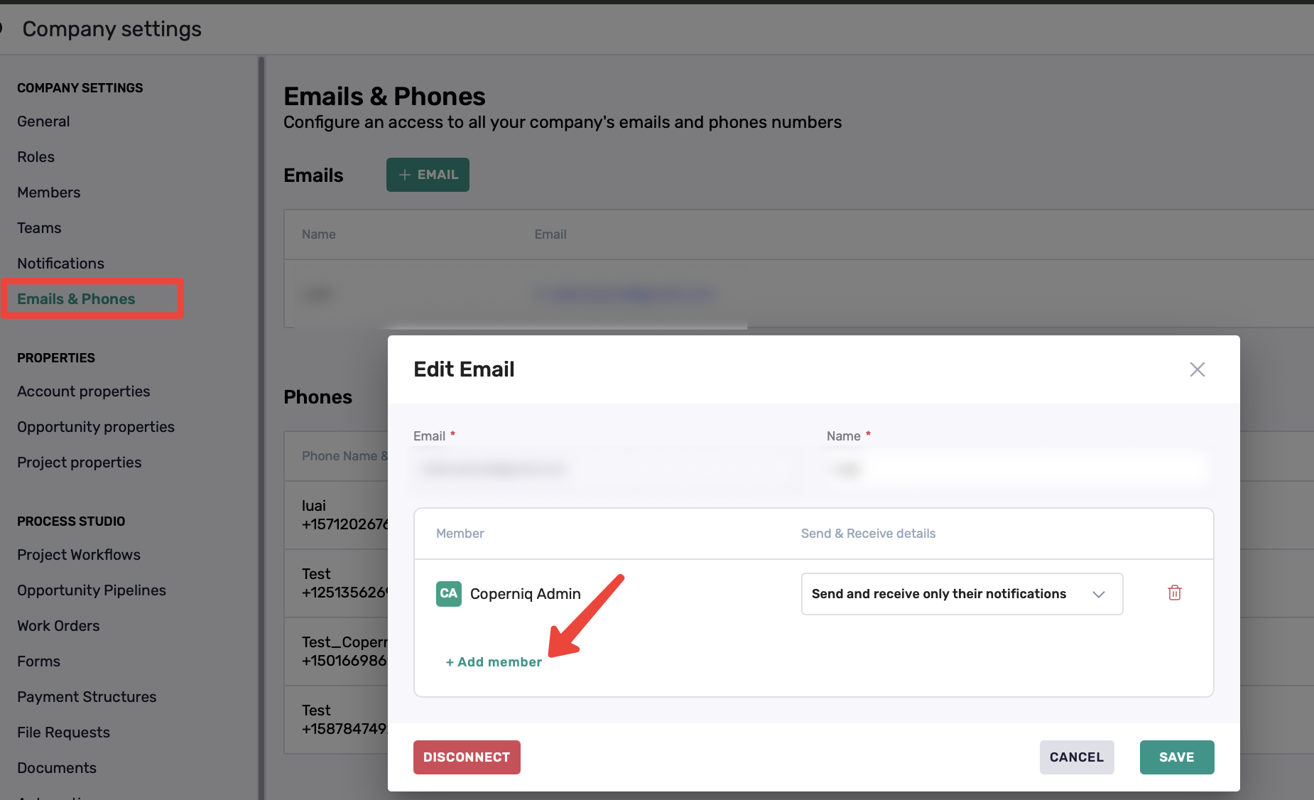The width and height of the screenshot is (1314, 800).
Task: Open Project Workflows in Process Studio
Action: [x=79, y=555]
